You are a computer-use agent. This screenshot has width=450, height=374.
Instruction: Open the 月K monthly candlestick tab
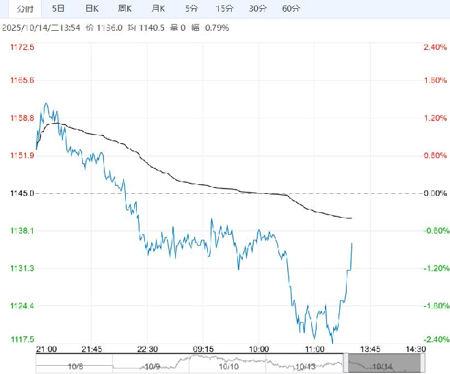click(x=159, y=9)
